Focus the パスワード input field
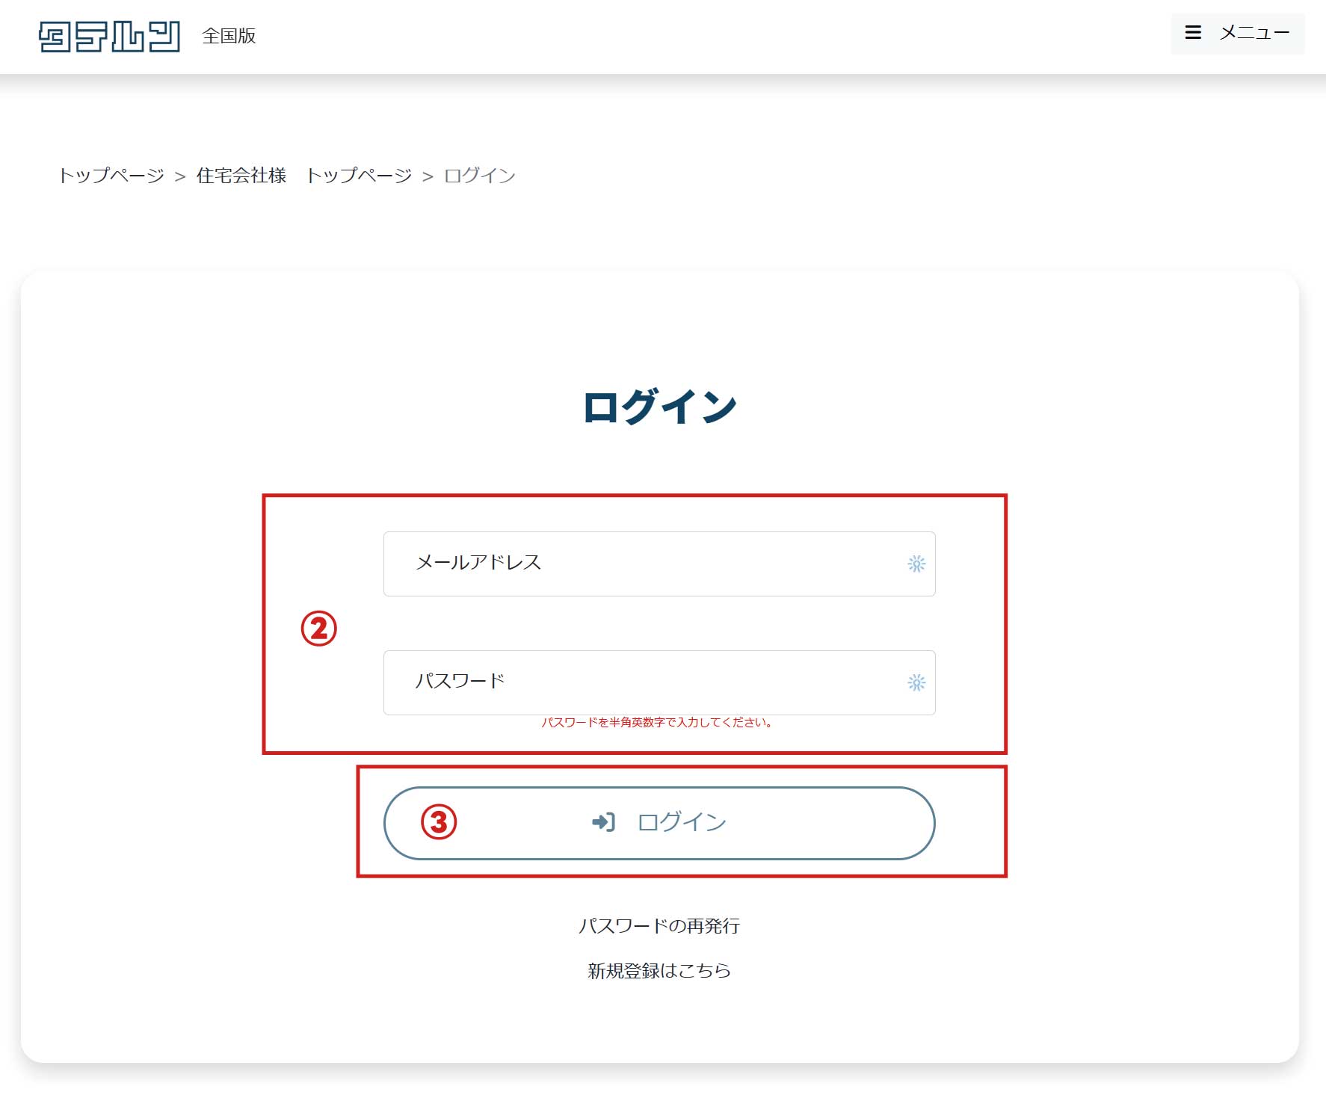The height and width of the screenshot is (1095, 1326). [x=643, y=682]
